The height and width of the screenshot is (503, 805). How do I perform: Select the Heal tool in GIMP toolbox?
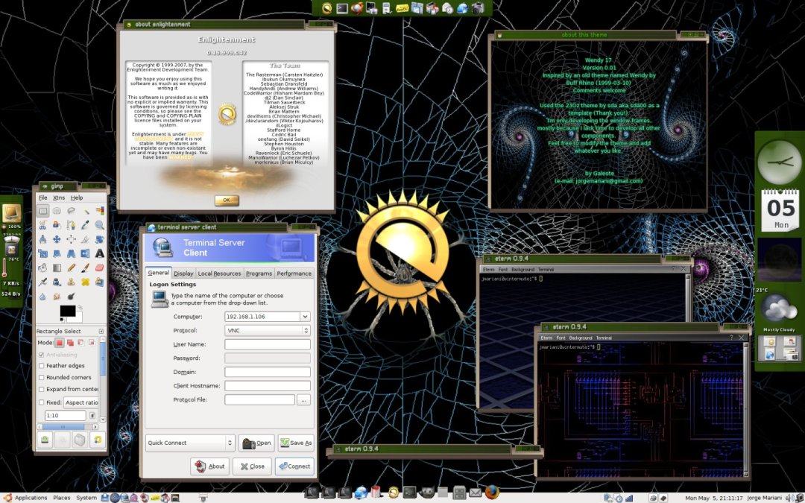click(x=85, y=282)
